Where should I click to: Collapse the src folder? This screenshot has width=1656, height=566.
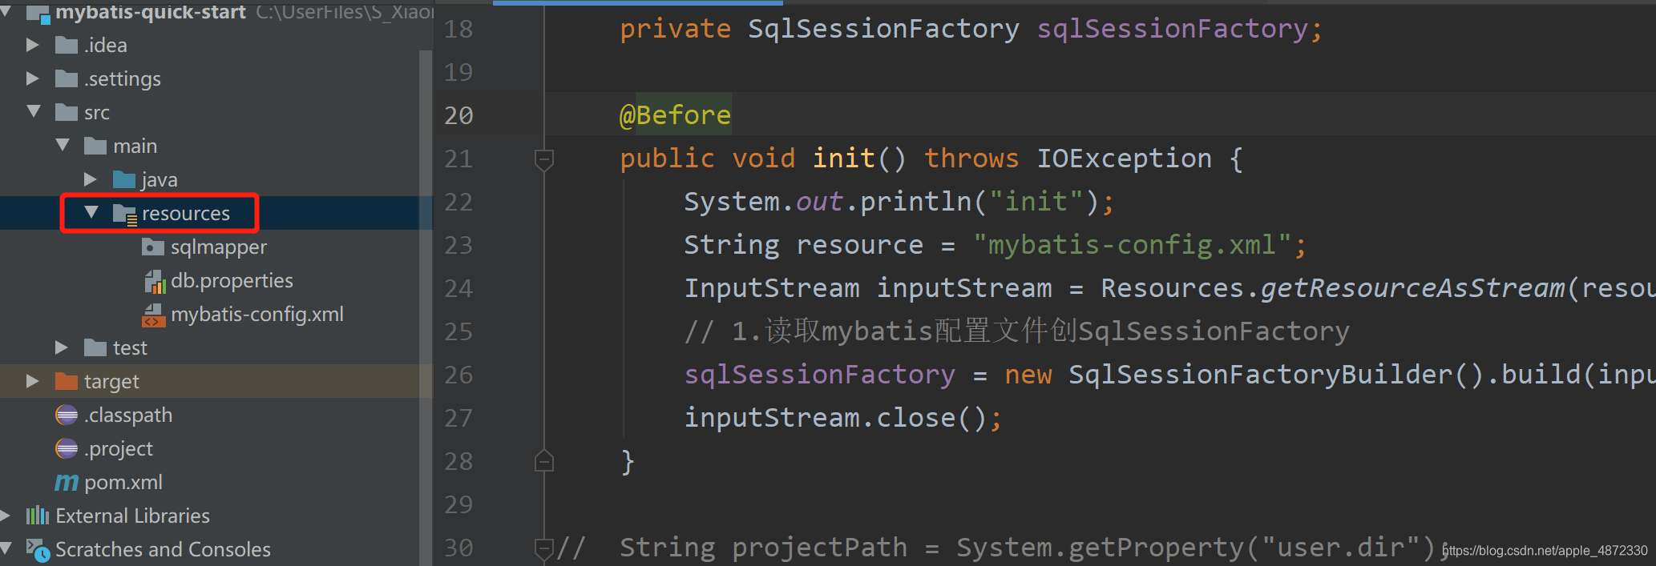(x=33, y=112)
